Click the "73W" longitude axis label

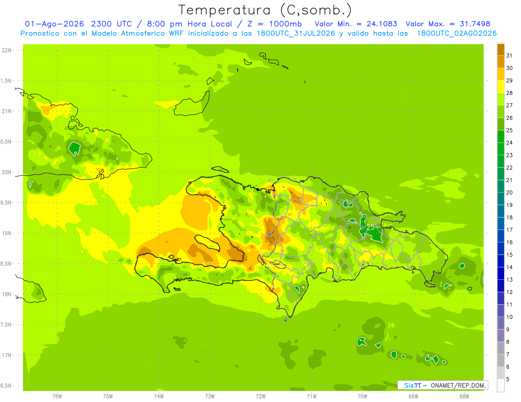(210, 396)
